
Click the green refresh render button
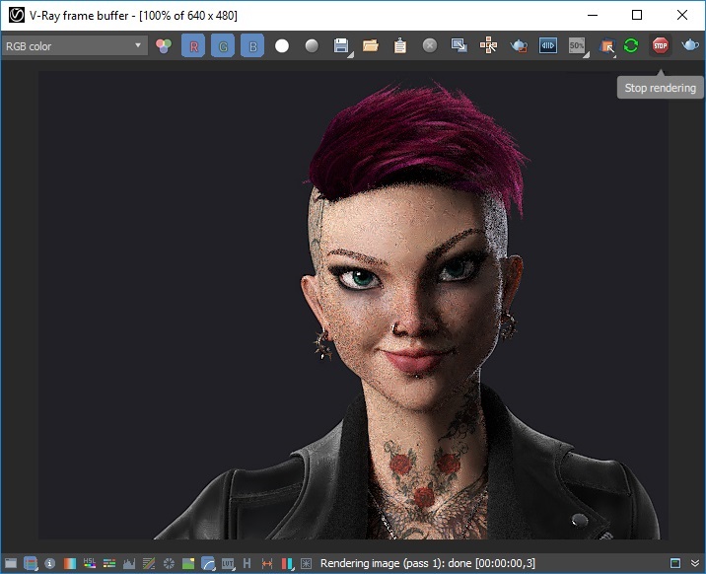631,45
